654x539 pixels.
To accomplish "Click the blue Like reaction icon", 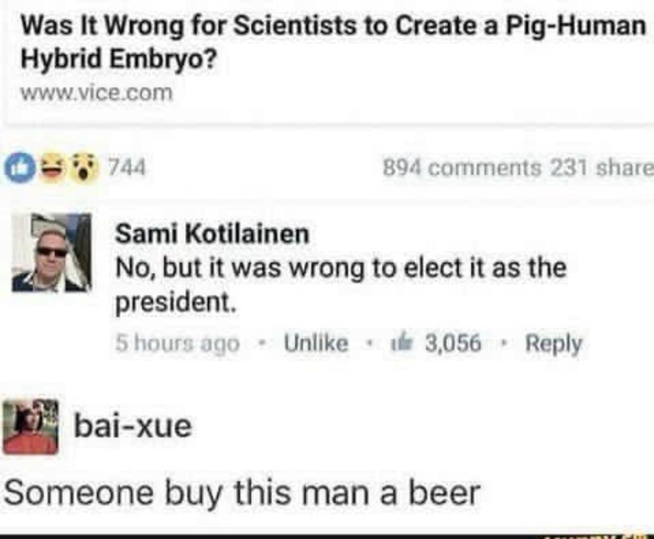I will (19, 168).
